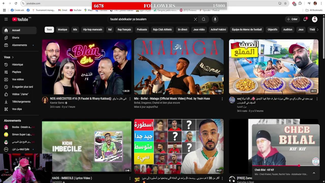This screenshot has height=183, width=325.
Task: Open Vos vidéos in sidebar
Action: pyautogui.click(x=19, y=79)
